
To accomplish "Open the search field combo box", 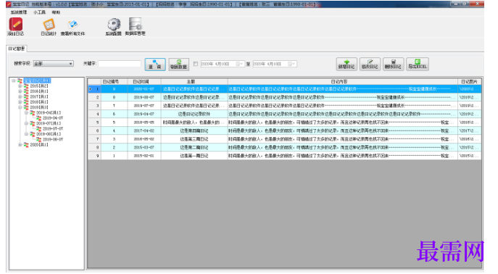I will 54,64.
